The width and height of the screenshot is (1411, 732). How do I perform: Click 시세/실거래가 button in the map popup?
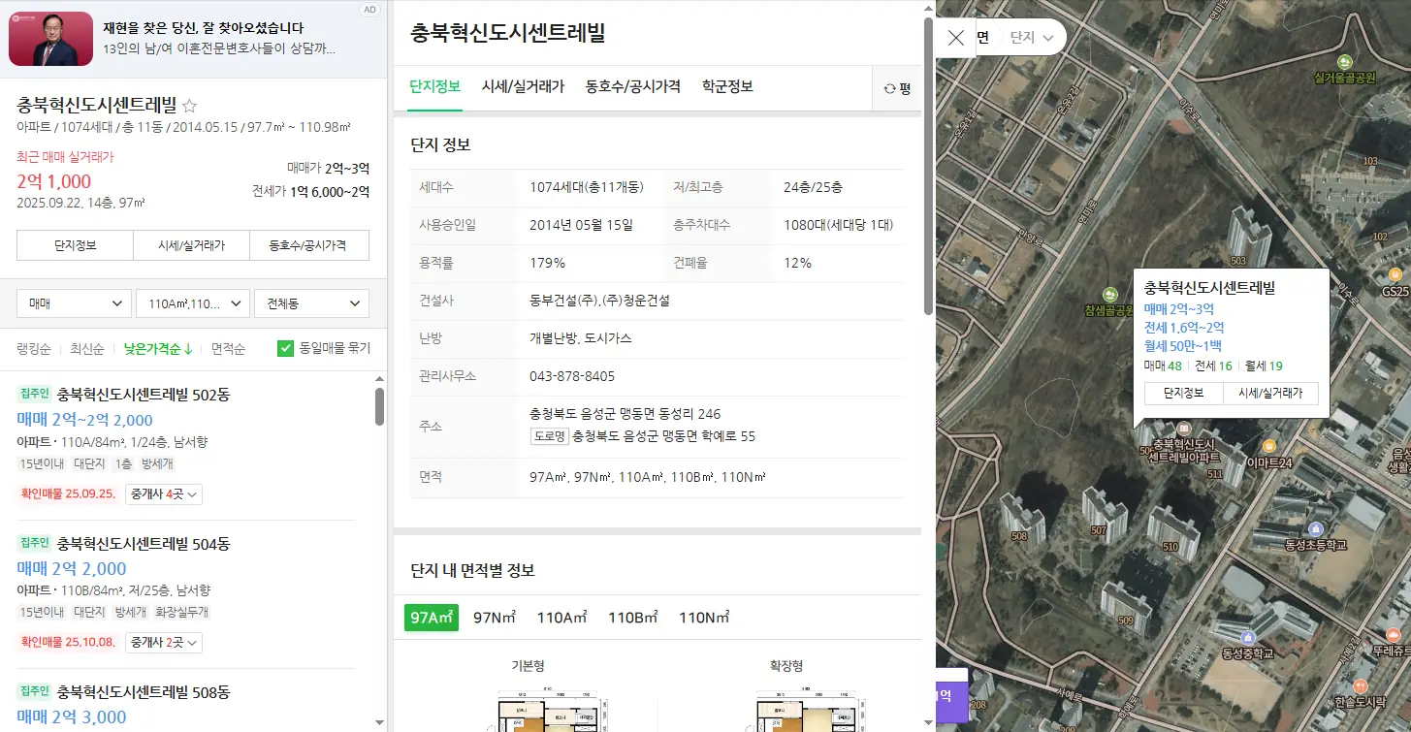[1269, 393]
